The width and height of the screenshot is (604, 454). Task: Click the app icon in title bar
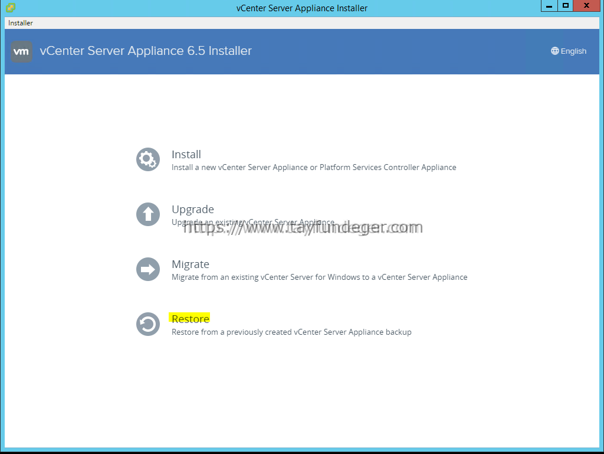pos(11,7)
